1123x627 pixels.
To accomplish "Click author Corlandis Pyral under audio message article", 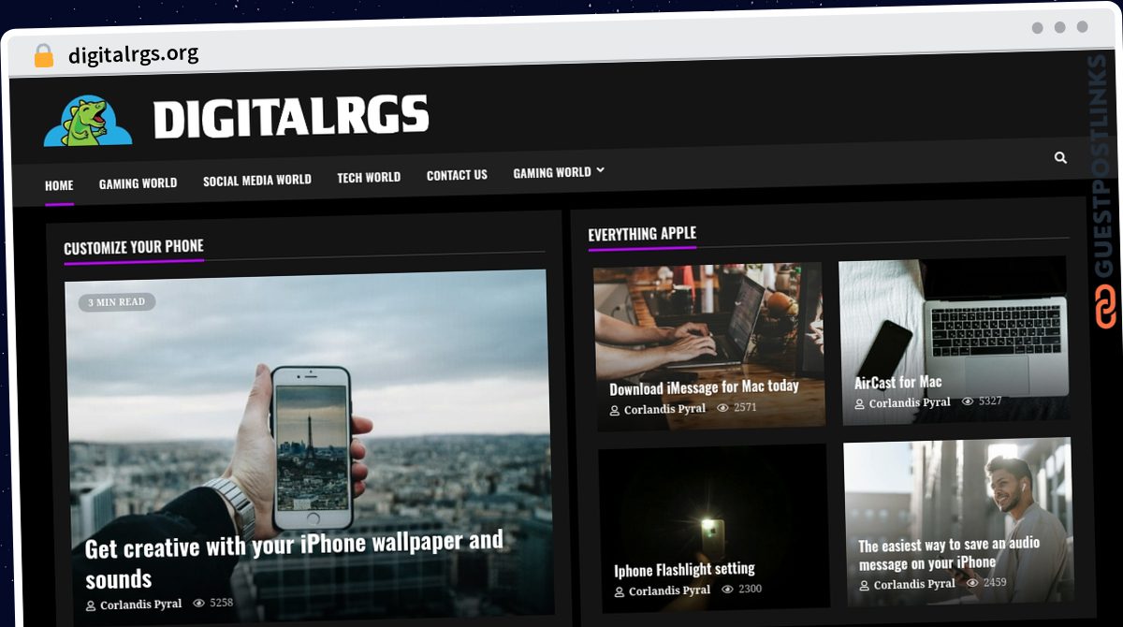I will coord(914,584).
